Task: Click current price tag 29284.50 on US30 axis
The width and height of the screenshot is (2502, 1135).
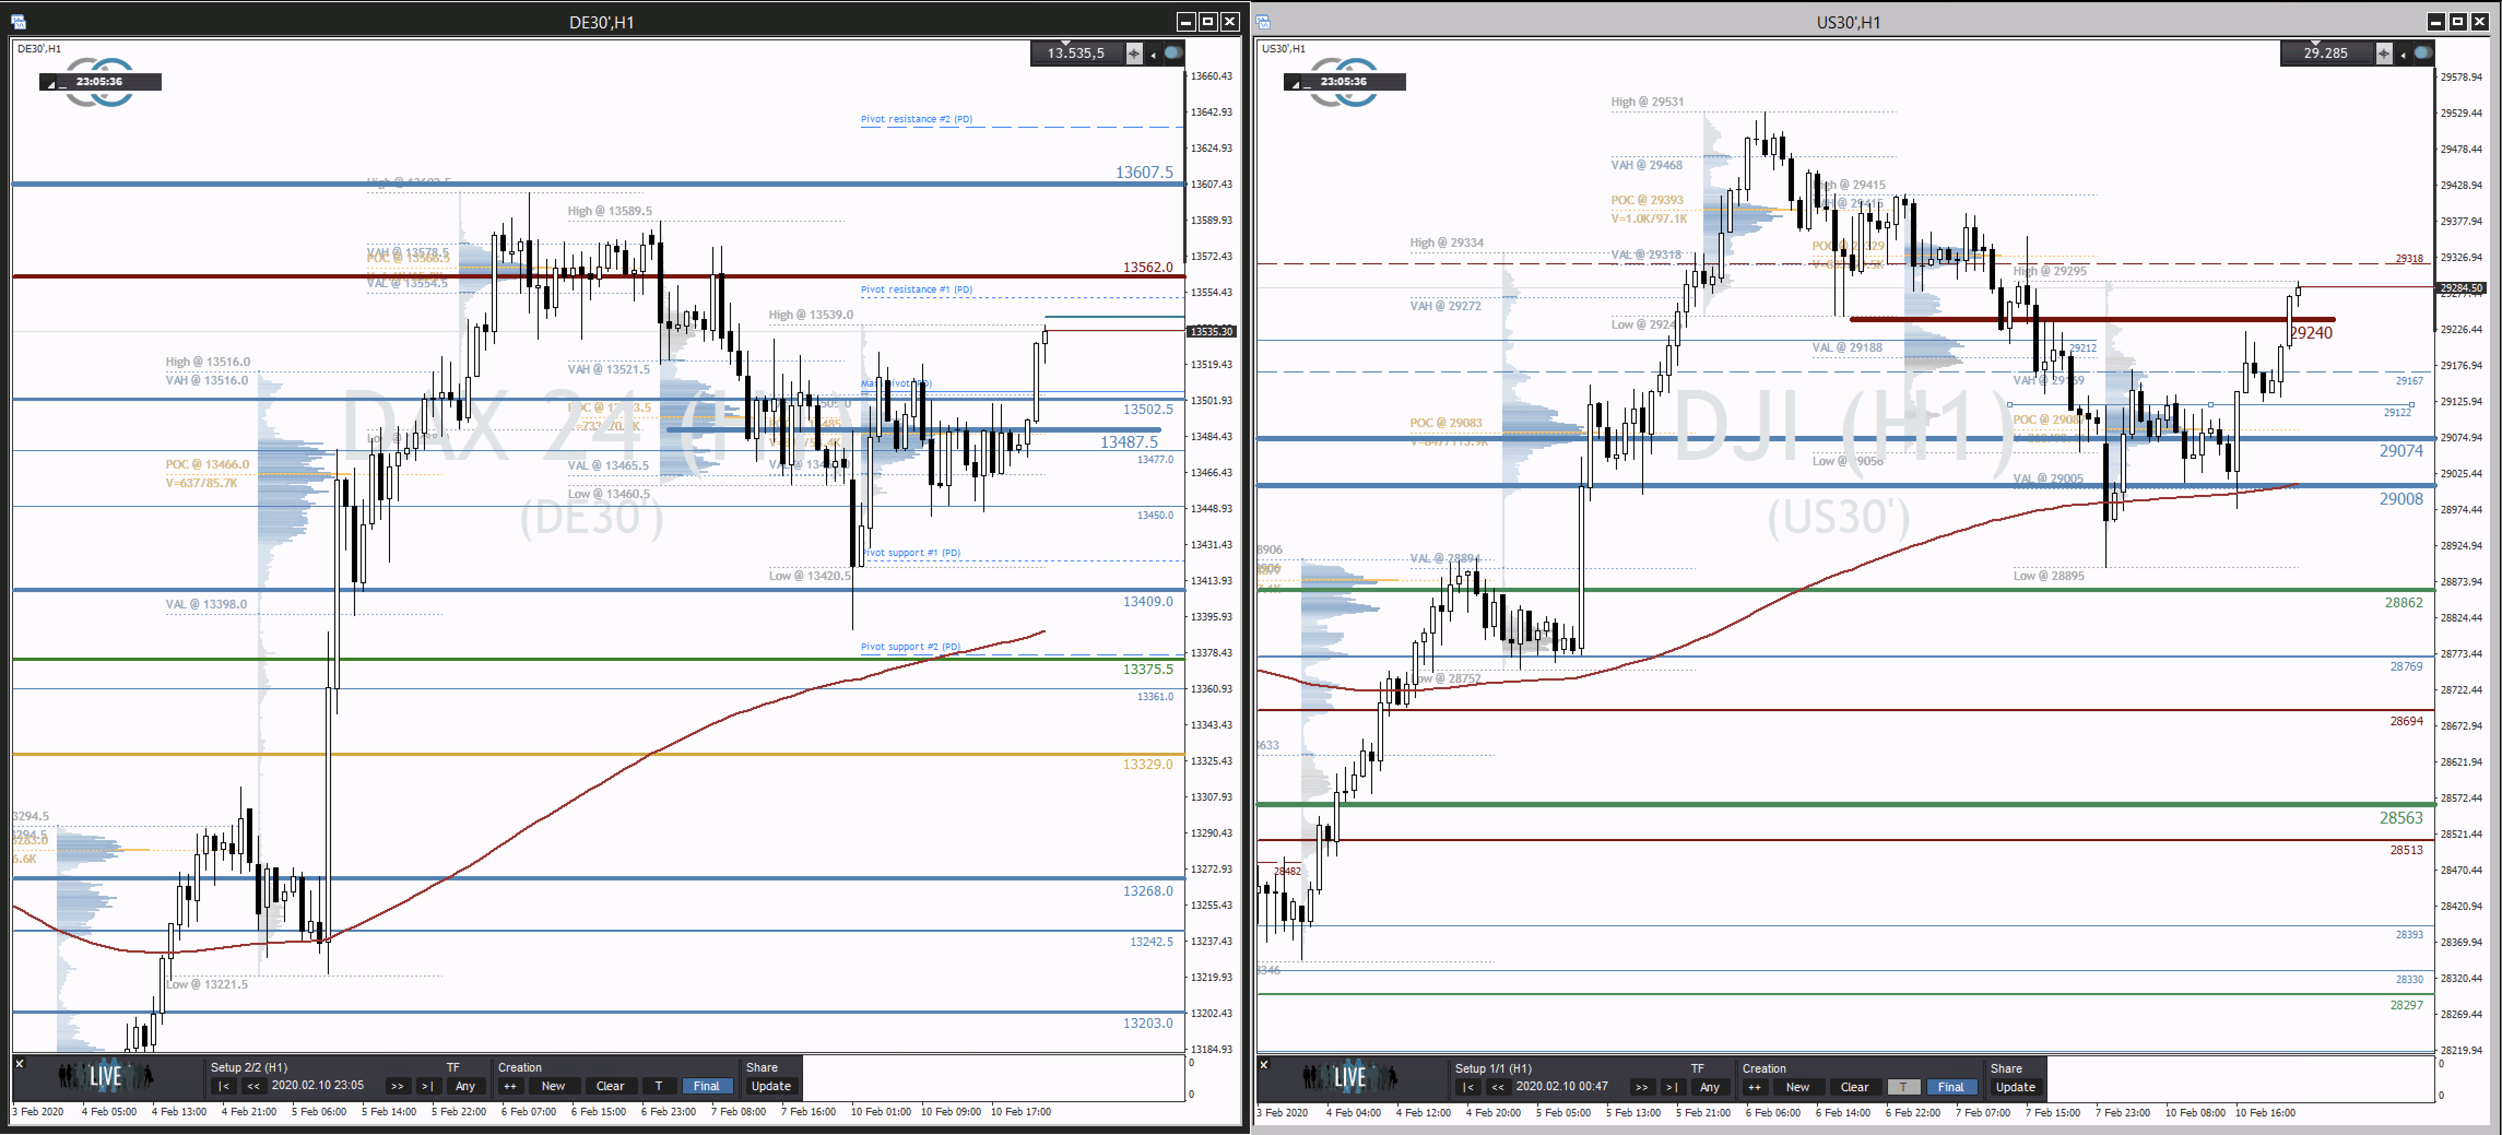Action: (x=2461, y=288)
